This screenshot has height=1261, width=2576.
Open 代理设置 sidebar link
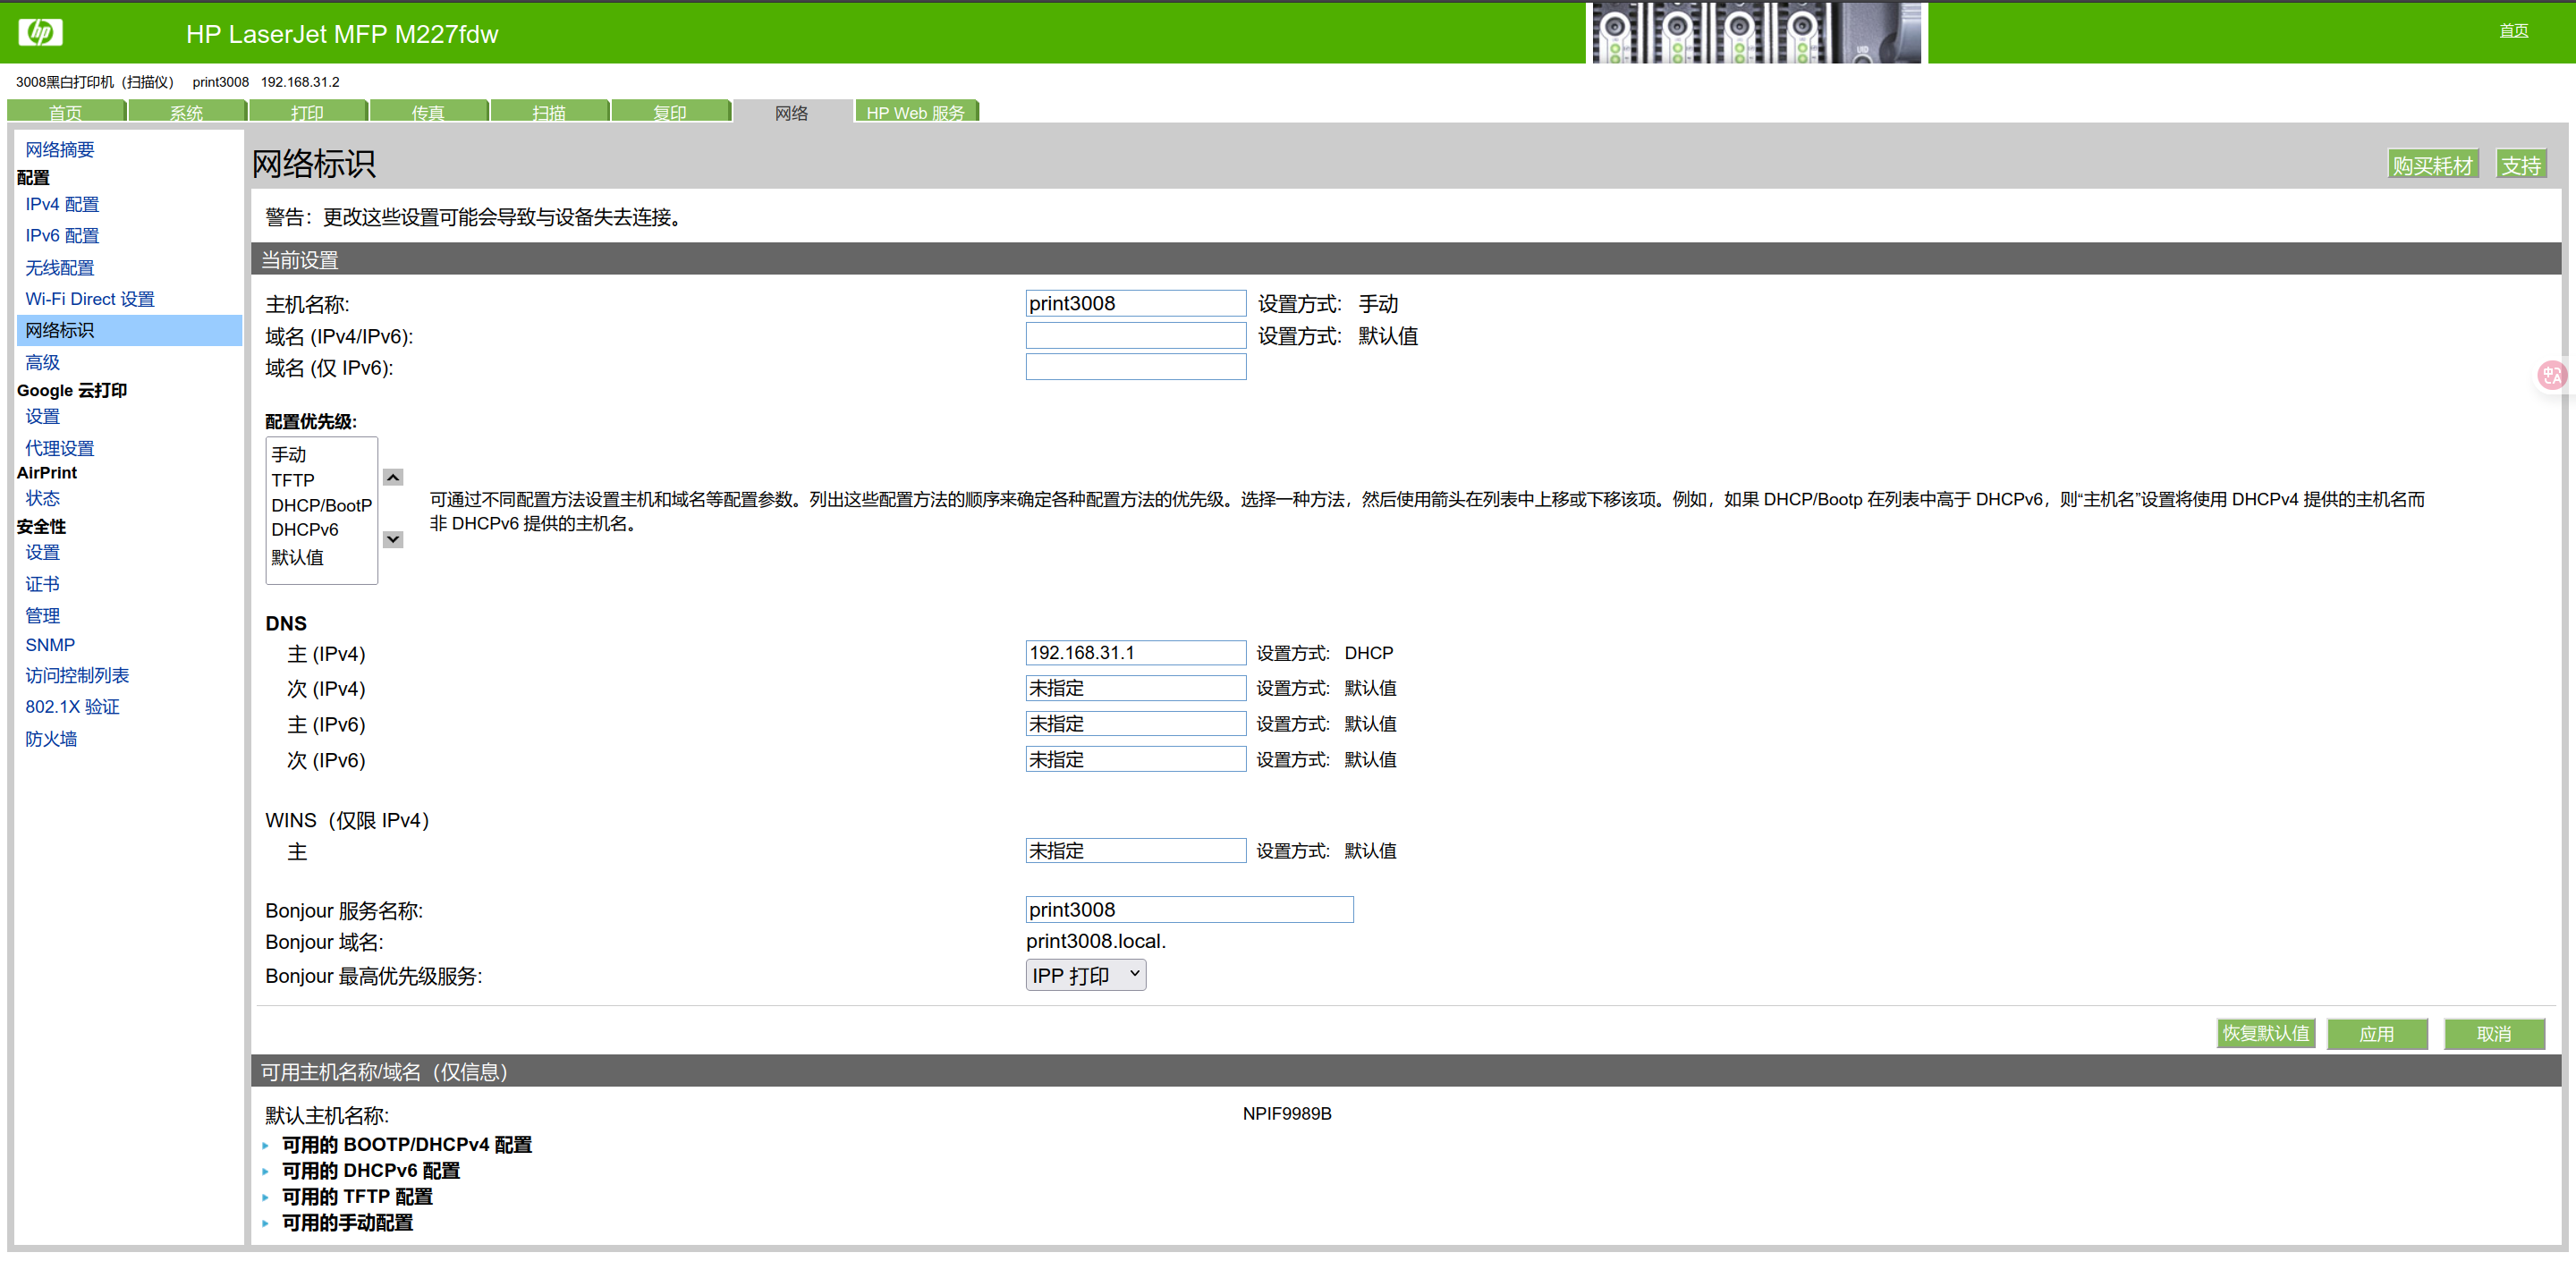pos(60,448)
